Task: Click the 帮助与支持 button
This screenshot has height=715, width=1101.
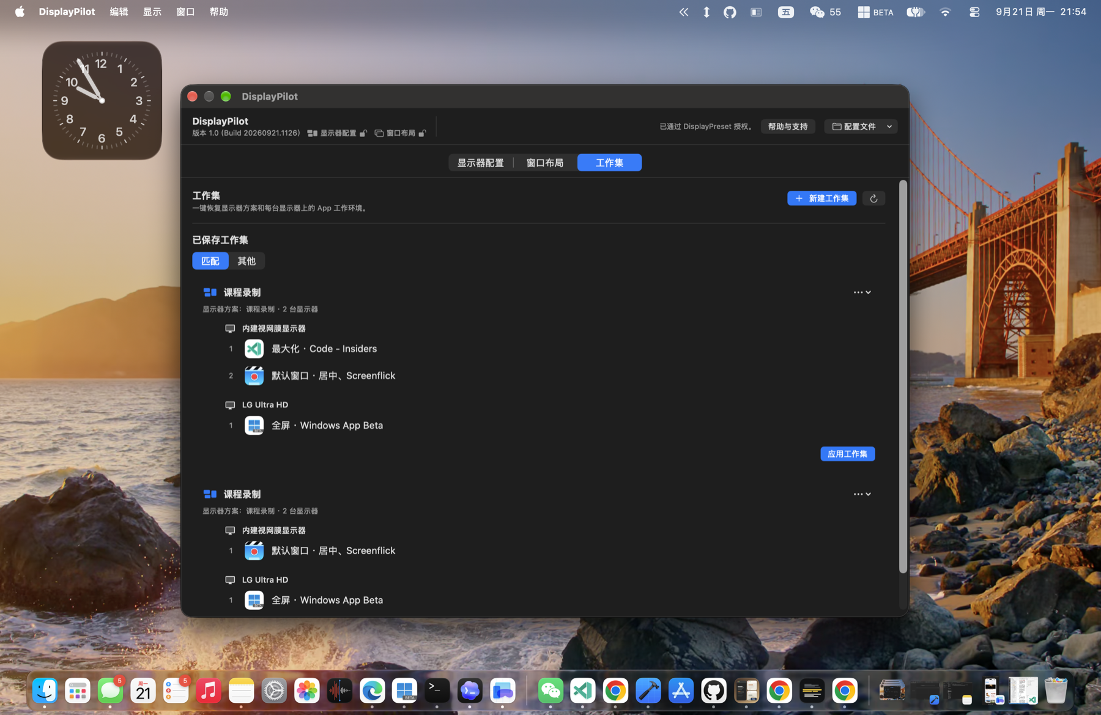Action: 788,127
